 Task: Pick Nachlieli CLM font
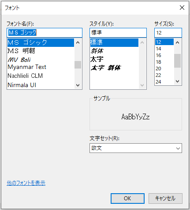pyautogui.click(x=41, y=76)
